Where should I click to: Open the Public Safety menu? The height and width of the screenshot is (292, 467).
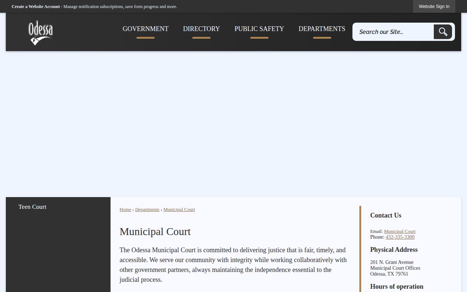[259, 29]
